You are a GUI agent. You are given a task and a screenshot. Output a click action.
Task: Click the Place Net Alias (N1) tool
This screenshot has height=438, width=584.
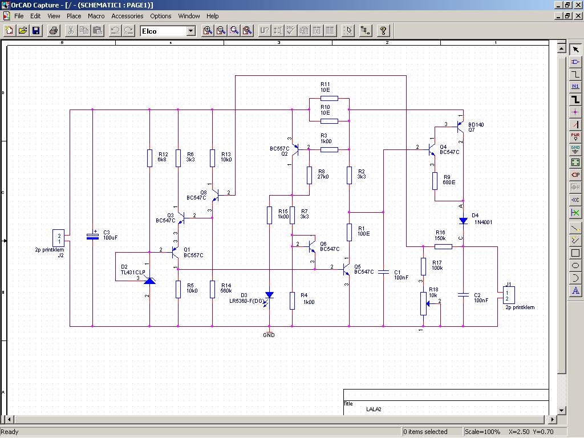click(x=575, y=87)
